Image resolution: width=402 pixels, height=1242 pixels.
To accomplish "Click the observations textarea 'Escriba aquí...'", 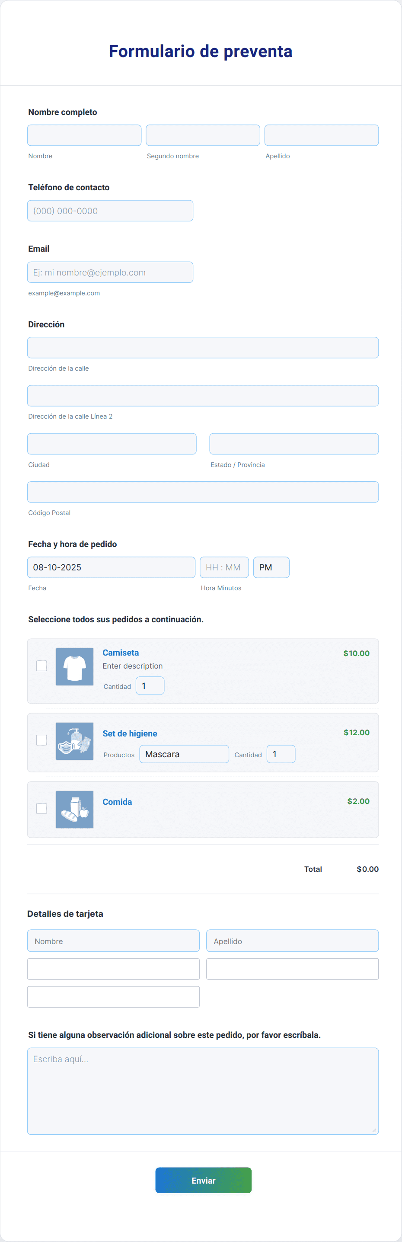I will (202, 1091).
